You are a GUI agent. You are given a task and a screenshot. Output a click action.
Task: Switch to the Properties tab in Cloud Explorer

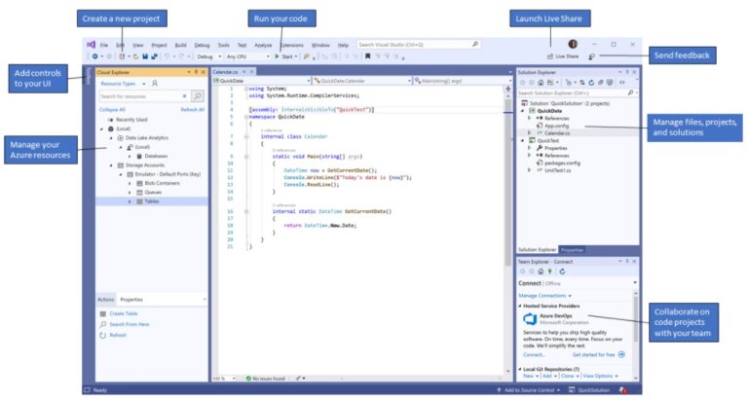[x=131, y=299]
